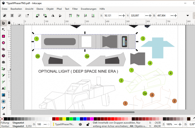This screenshot has width=195, height=128.
Task: Open the Datei menu
Action: (5, 9)
